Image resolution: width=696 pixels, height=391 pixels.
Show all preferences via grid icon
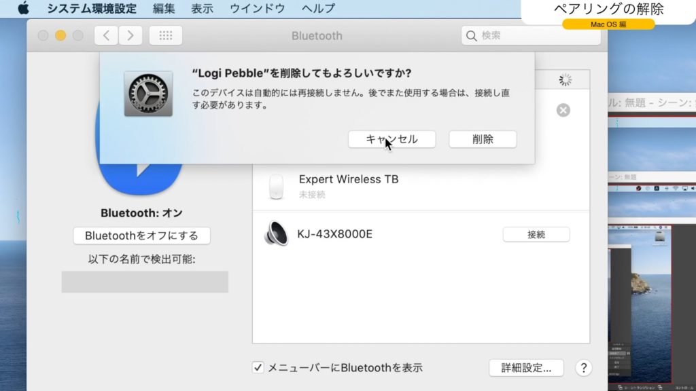click(166, 35)
